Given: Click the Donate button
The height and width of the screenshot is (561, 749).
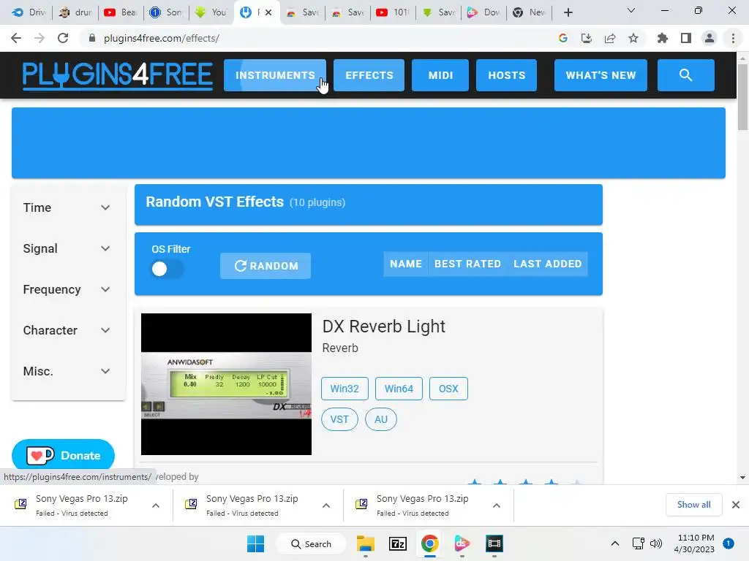Looking at the screenshot, I should tap(63, 456).
